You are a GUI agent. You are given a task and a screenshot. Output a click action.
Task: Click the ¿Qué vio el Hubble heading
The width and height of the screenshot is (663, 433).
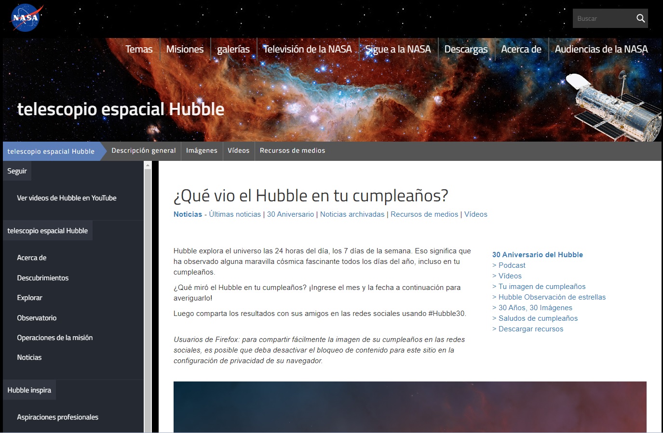pyautogui.click(x=311, y=196)
